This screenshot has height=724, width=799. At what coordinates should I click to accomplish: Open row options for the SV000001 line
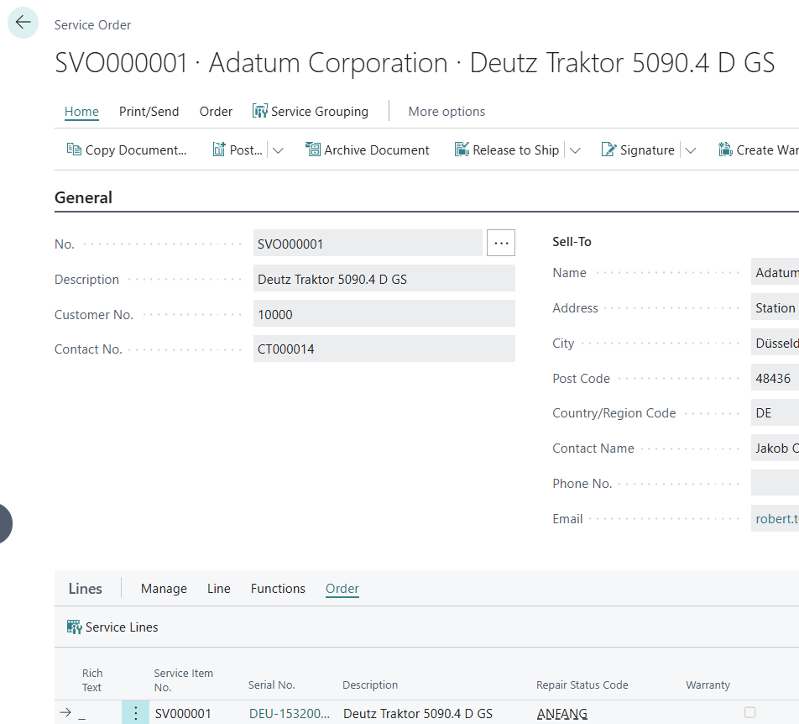pos(136,713)
